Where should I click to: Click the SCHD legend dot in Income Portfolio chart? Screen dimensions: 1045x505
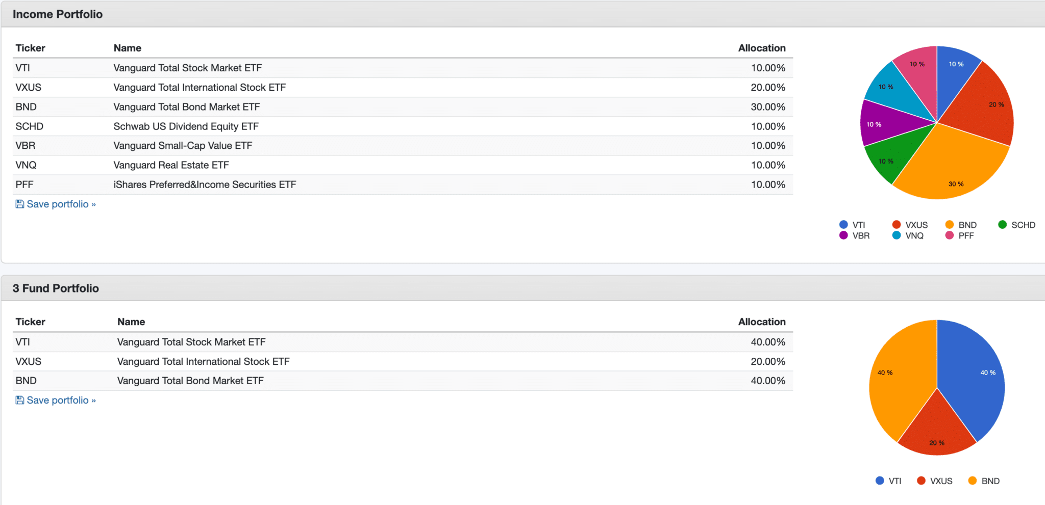click(1002, 225)
